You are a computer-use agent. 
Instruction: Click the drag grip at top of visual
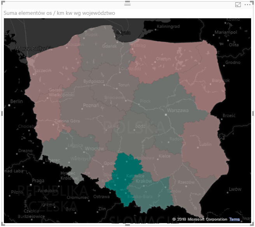coord(127,3)
